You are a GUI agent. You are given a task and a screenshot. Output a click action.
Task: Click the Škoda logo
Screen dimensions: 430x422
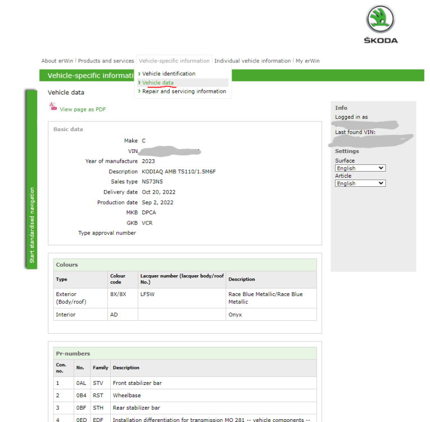[x=381, y=24]
